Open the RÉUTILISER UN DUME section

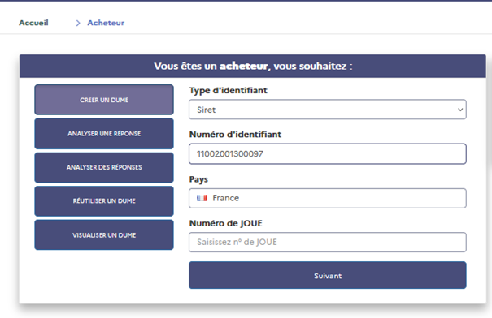pos(104,201)
